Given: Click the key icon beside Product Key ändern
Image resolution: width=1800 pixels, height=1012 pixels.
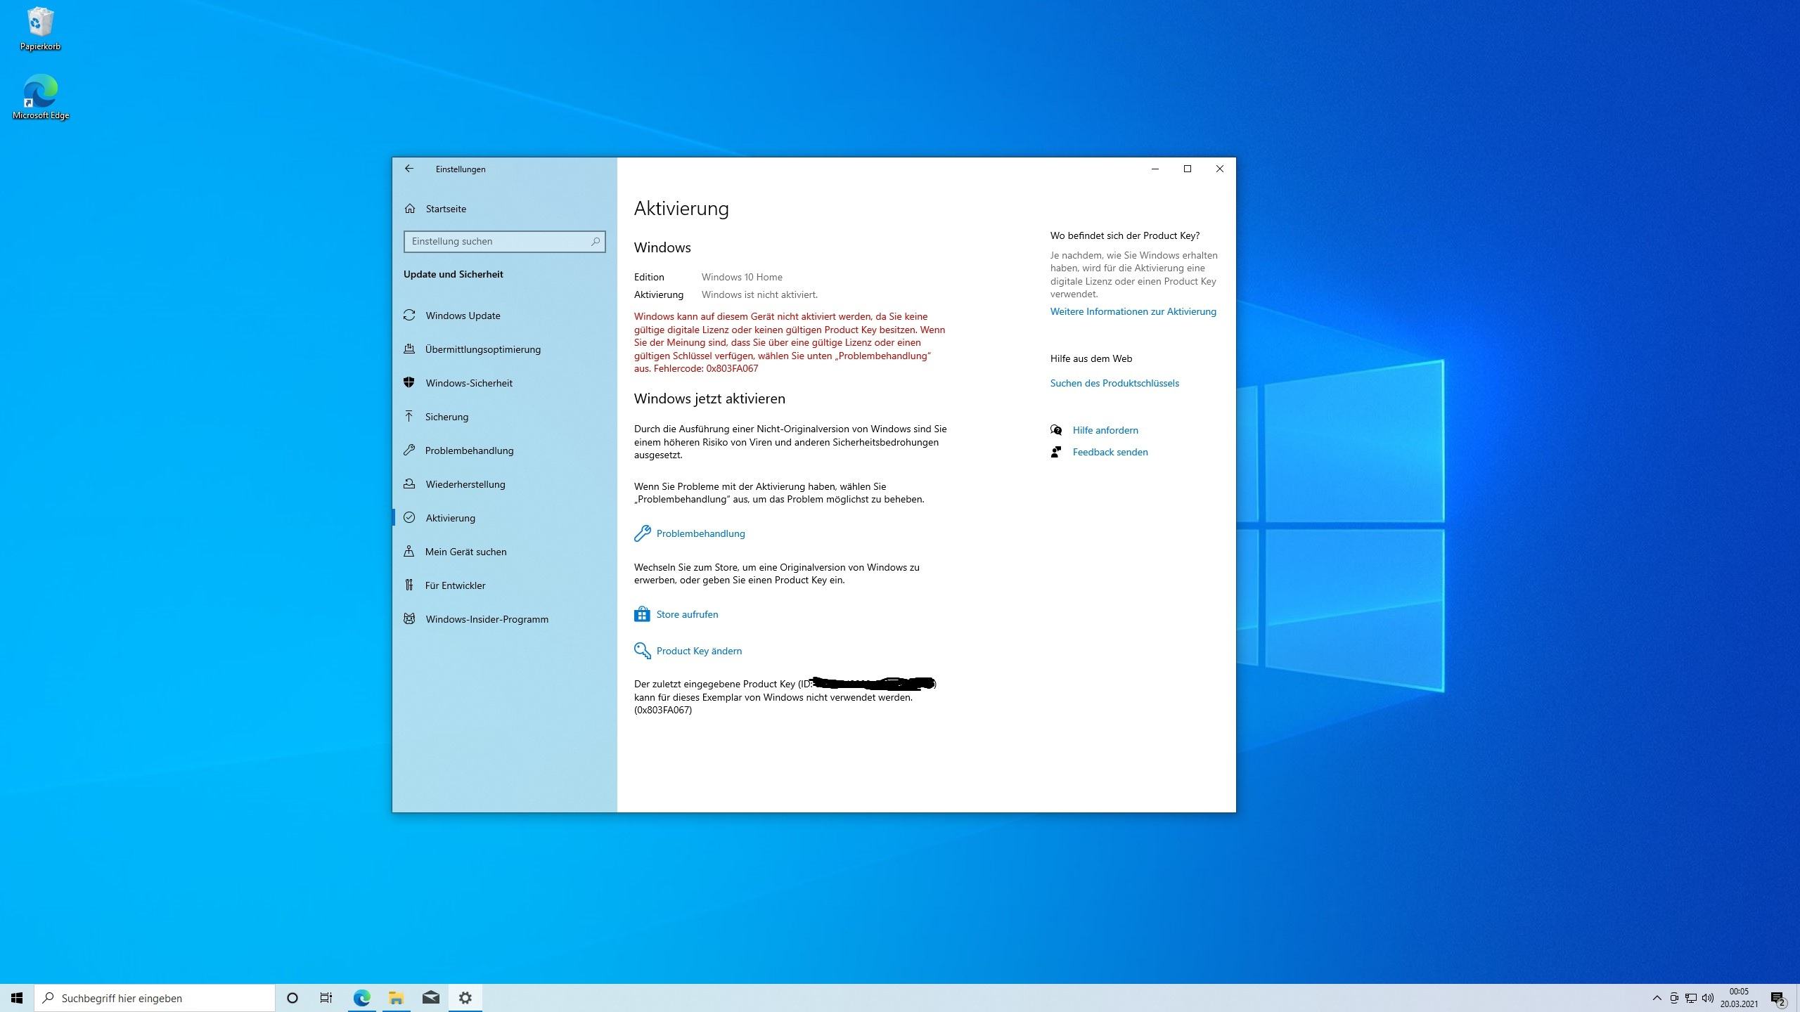Looking at the screenshot, I should coord(642,651).
